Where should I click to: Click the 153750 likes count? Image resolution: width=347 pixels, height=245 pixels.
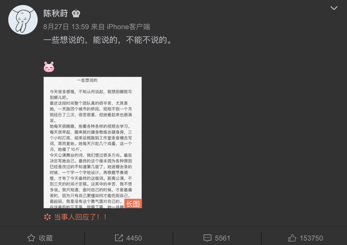coord(311,238)
